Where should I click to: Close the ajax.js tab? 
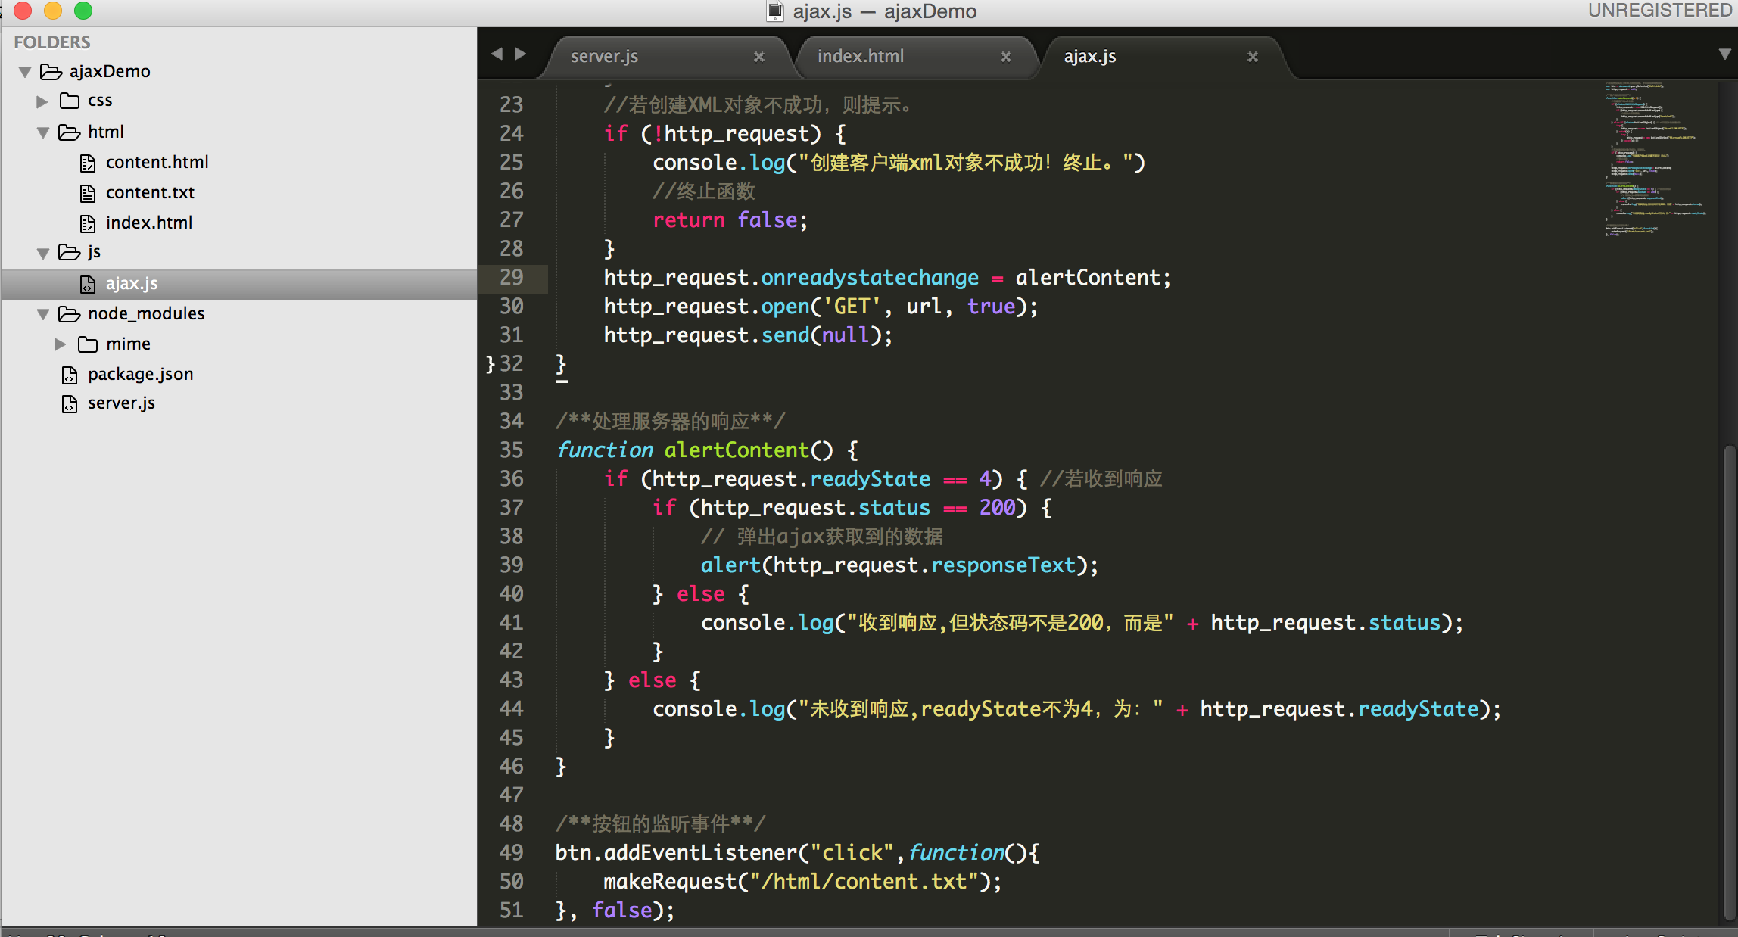[x=1253, y=57]
